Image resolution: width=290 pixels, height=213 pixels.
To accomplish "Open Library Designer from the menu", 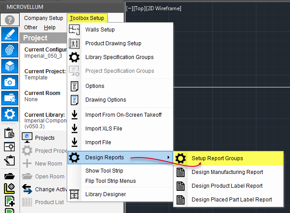I will point(120,194).
